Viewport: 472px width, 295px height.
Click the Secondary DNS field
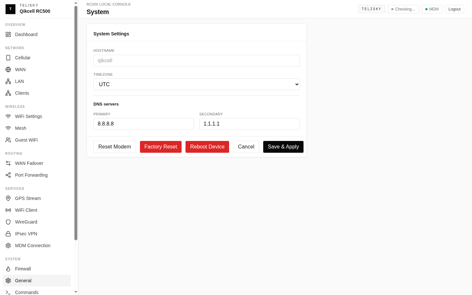(x=249, y=124)
